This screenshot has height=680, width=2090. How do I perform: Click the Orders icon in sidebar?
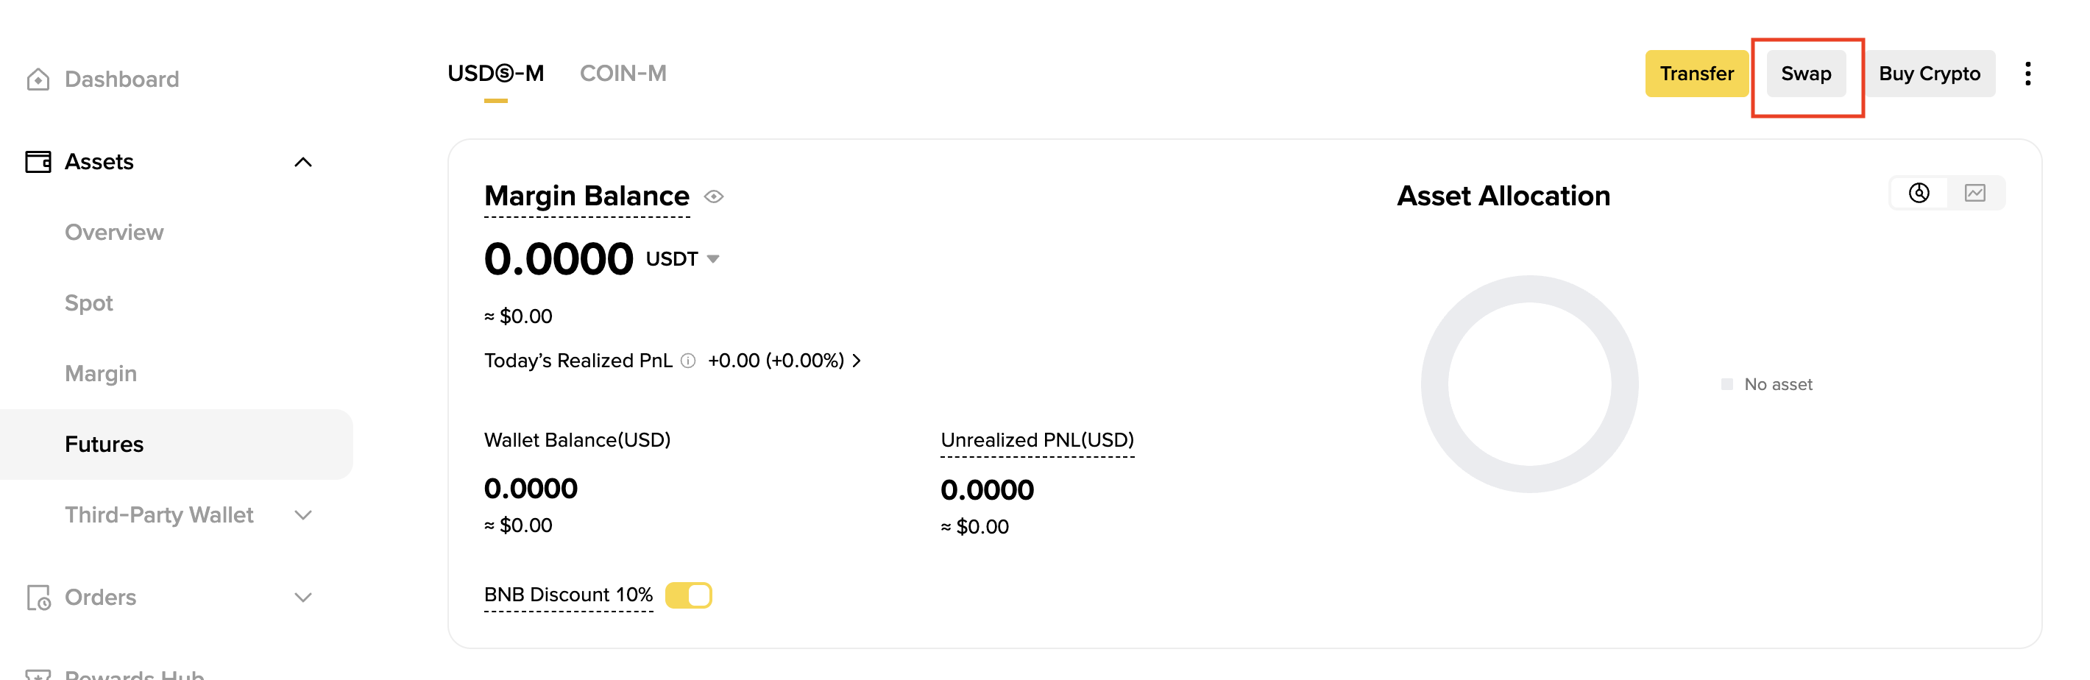coord(38,598)
